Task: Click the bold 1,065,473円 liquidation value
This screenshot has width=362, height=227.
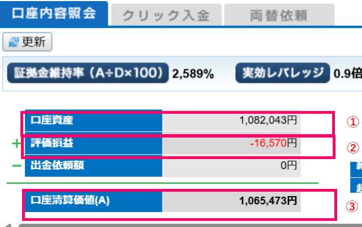Action: 267,201
